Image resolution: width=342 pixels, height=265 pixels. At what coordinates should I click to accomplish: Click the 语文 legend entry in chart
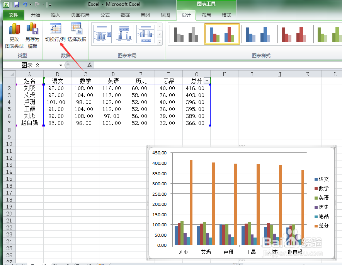pyautogui.click(x=322, y=179)
